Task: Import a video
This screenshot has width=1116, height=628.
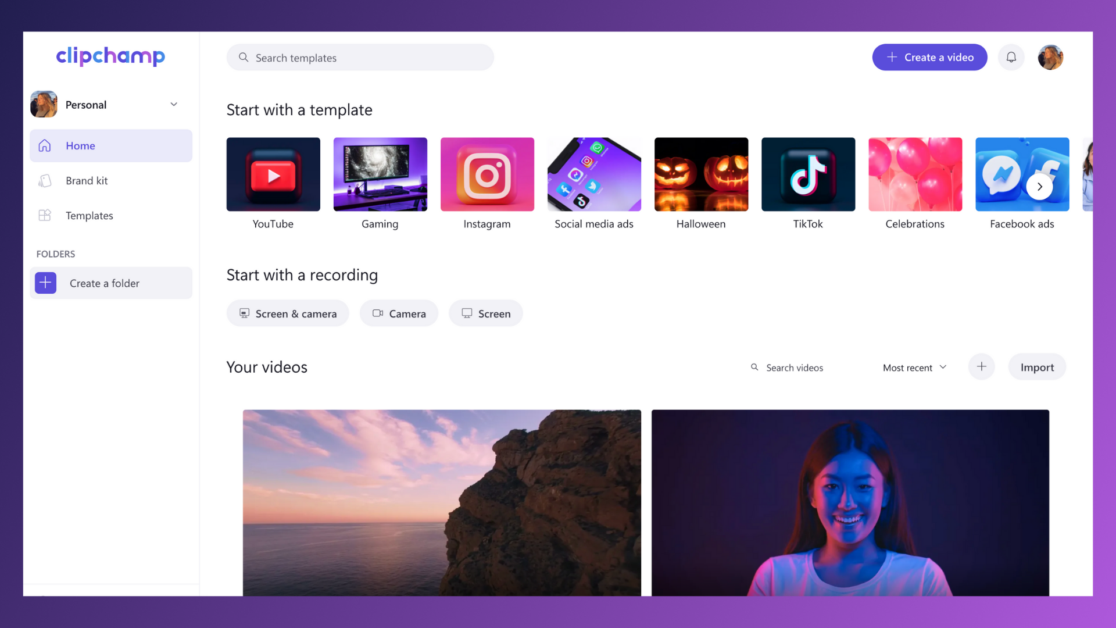Action: (1037, 367)
